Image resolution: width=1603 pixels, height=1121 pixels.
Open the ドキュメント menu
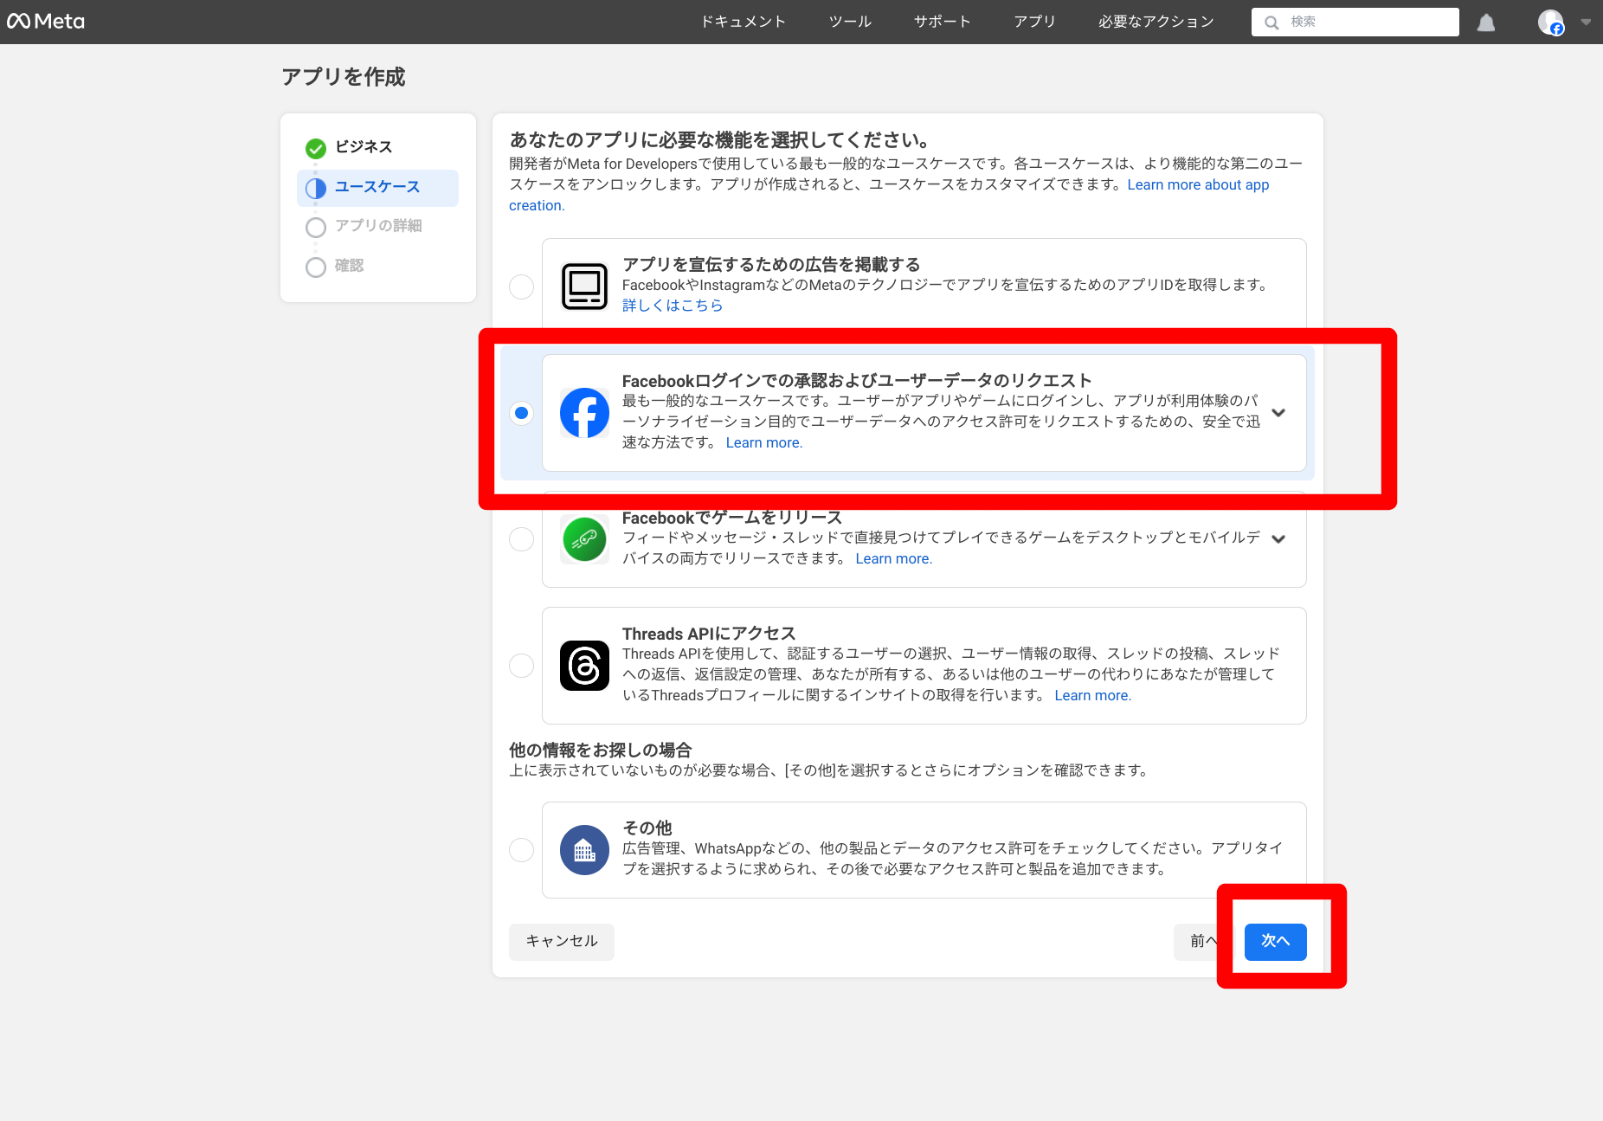click(x=744, y=22)
